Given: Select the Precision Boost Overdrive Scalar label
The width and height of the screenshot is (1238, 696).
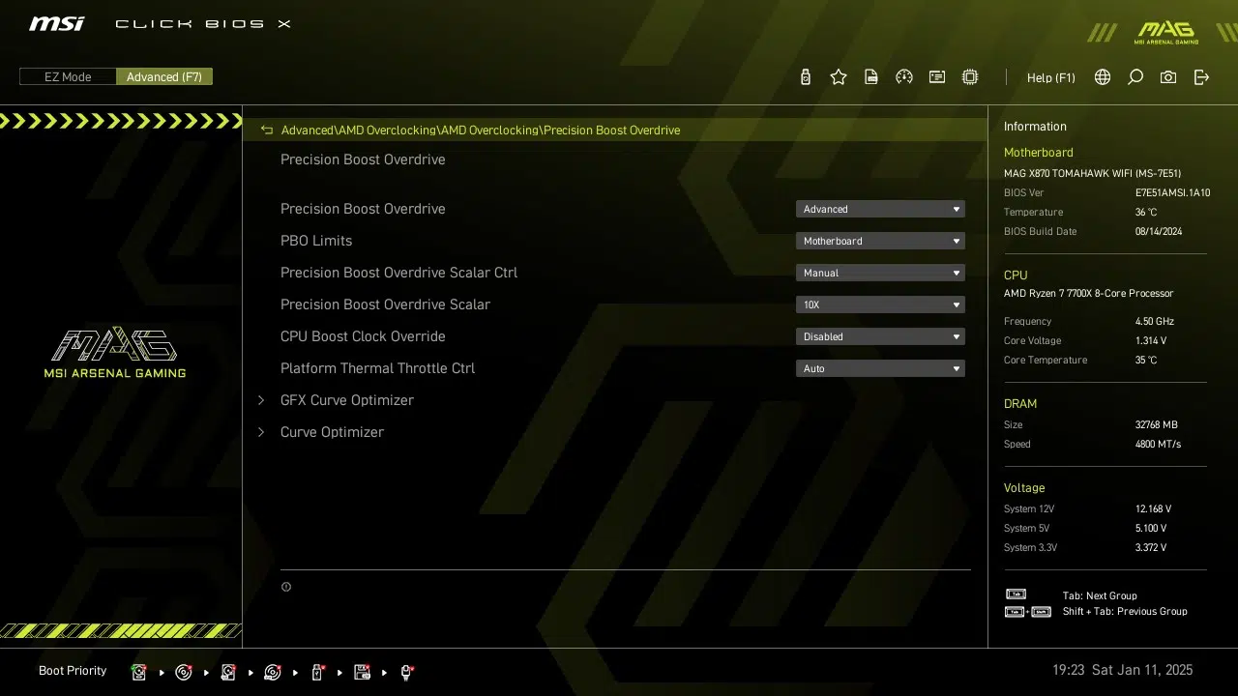Looking at the screenshot, I should (385, 304).
